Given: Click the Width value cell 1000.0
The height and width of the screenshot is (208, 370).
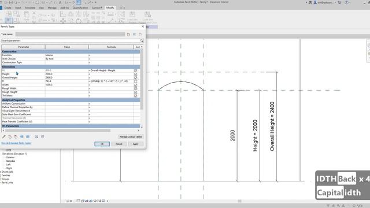Looking at the screenshot, I should 67,85.
